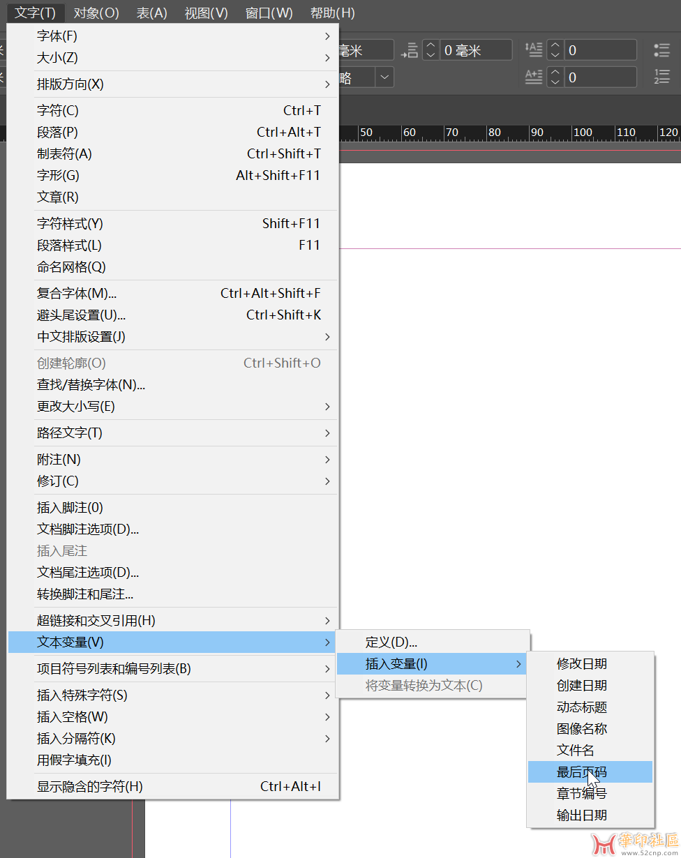This screenshot has width=681, height=858.
Task: Click the bulleted list icon
Action: tap(661, 50)
